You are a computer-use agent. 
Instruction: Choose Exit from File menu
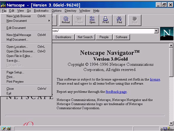coord(26,93)
